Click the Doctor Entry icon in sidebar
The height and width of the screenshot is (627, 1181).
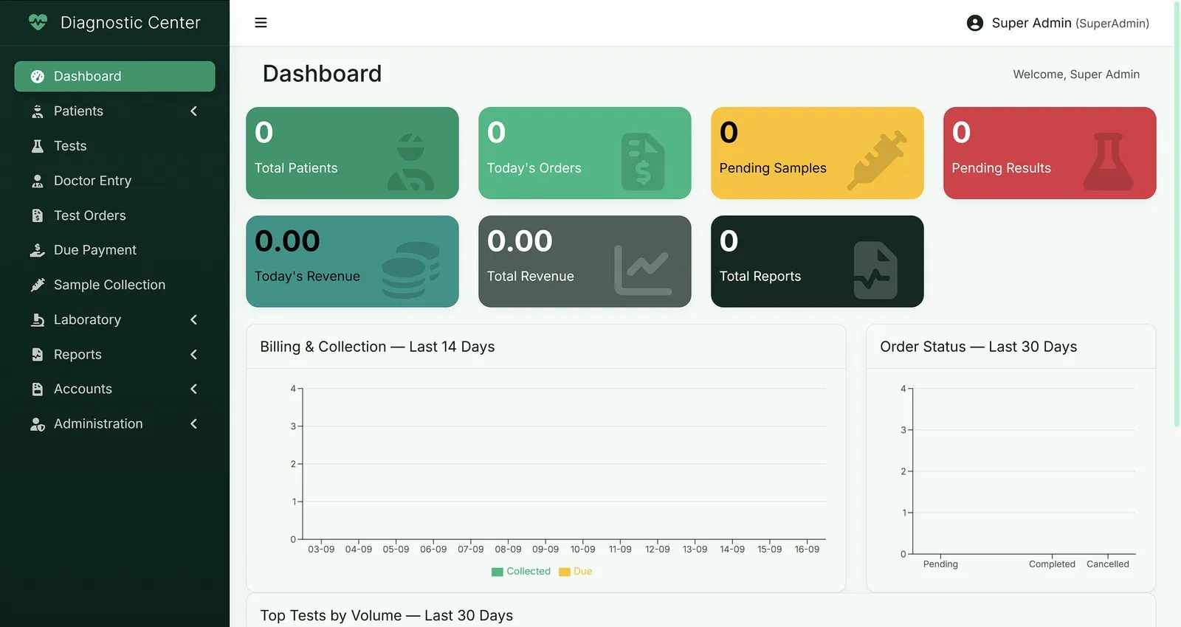pyautogui.click(x=38, y=181)
